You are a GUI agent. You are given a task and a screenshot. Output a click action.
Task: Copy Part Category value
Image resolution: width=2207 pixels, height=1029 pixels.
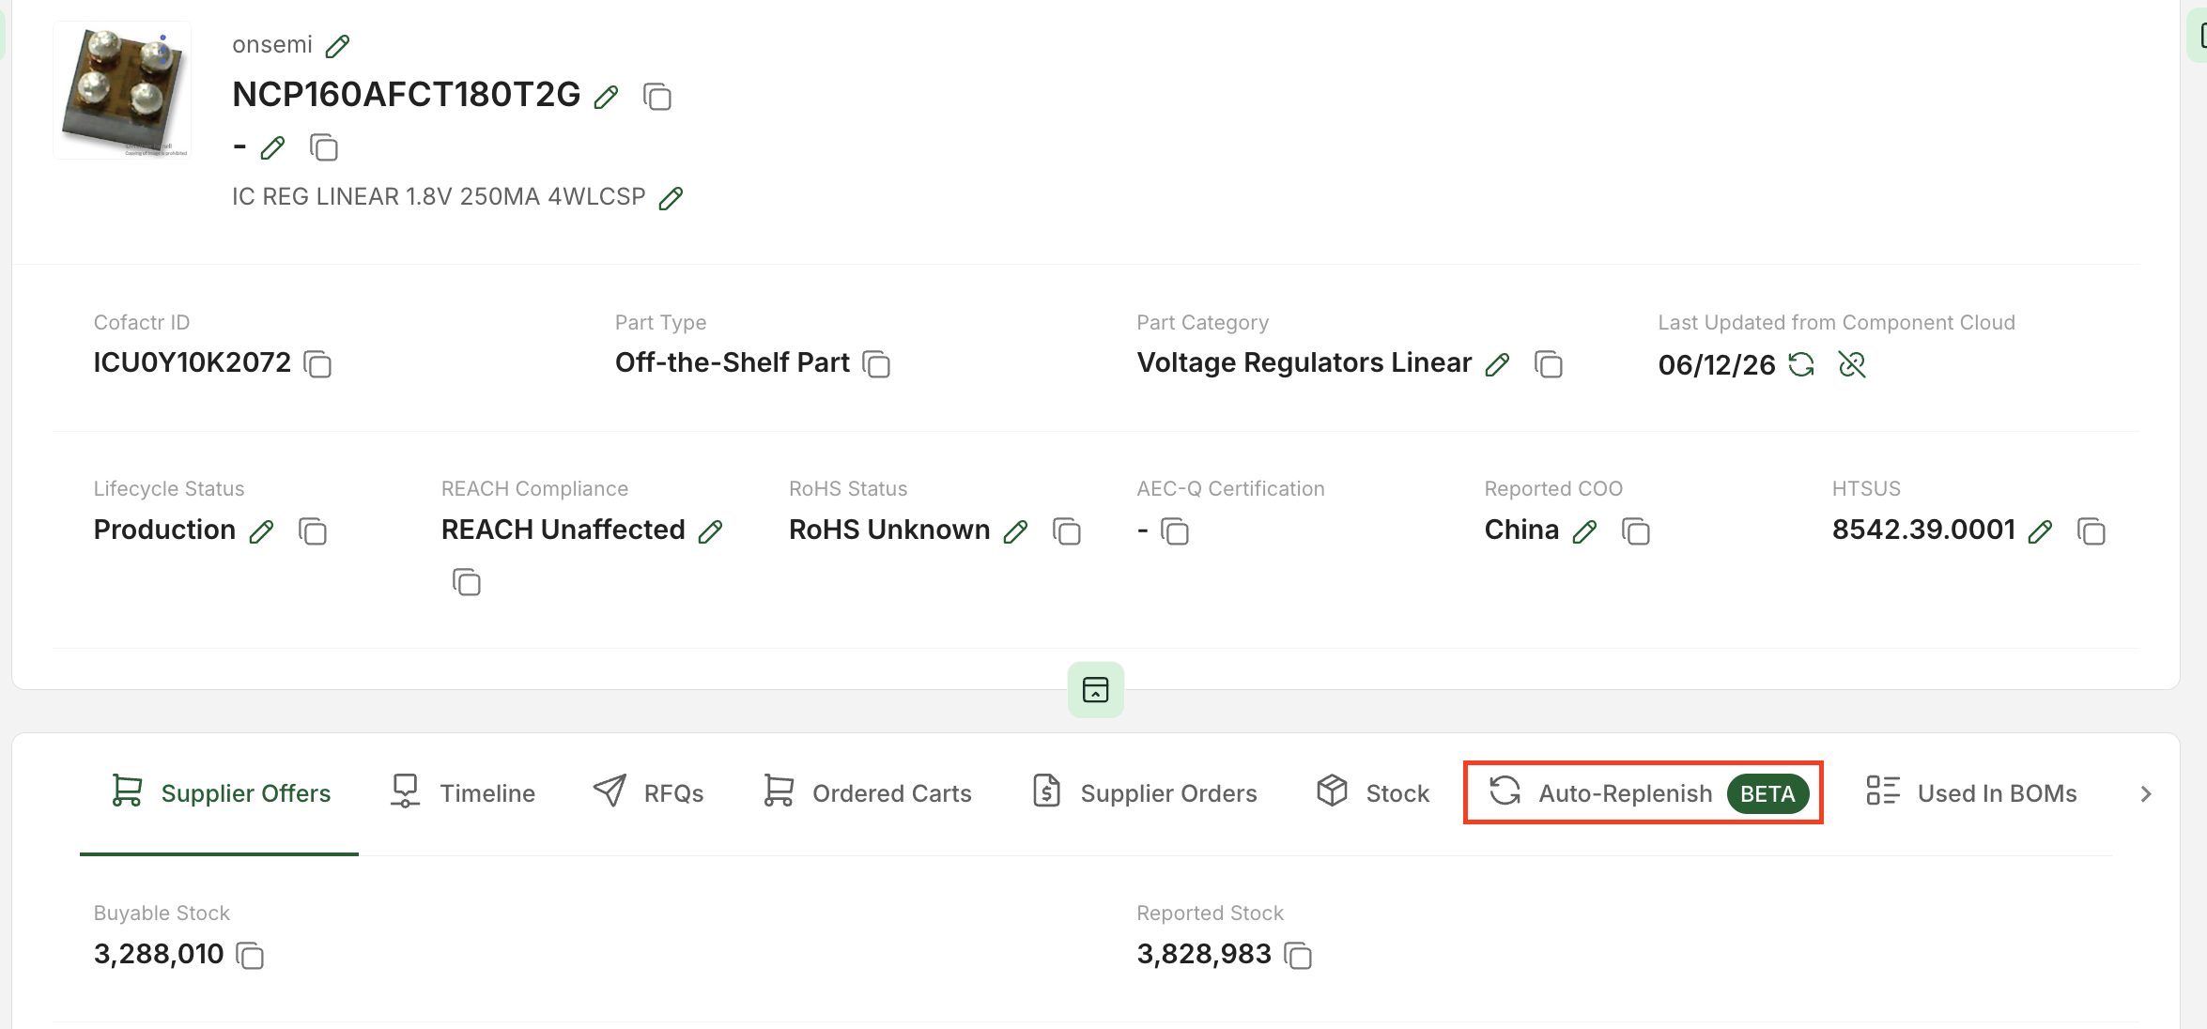1549,363
